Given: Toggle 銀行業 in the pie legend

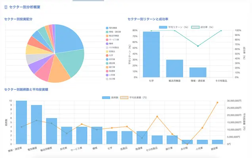Looking at the screenshot, I should coord(111,67).
